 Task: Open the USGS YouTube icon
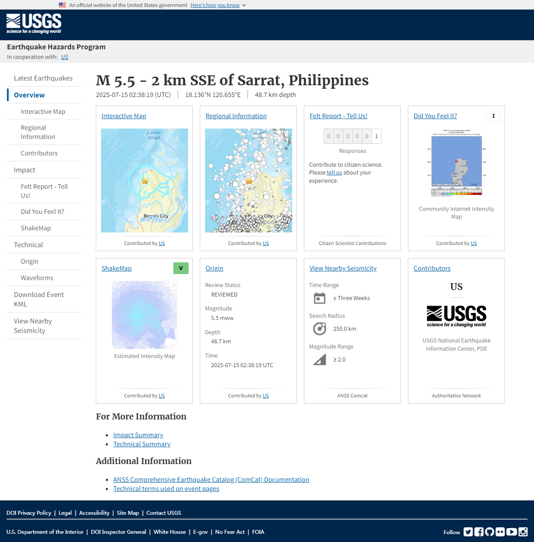511,532
